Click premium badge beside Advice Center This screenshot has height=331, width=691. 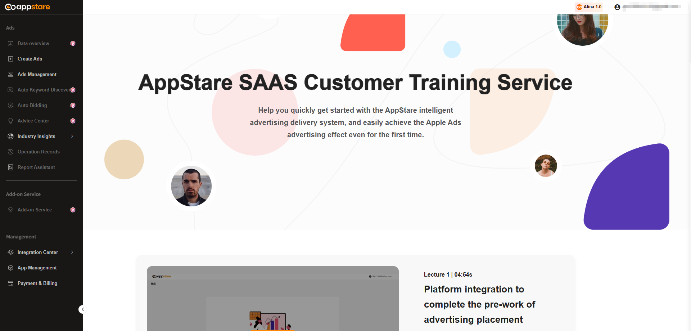click(x=73, y=121)
